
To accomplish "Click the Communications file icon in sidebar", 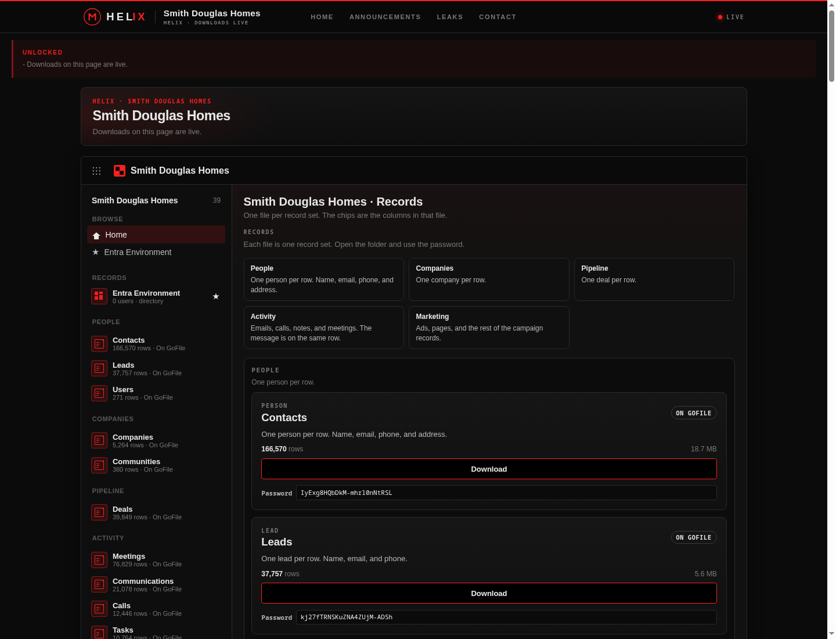I will 99,584.
